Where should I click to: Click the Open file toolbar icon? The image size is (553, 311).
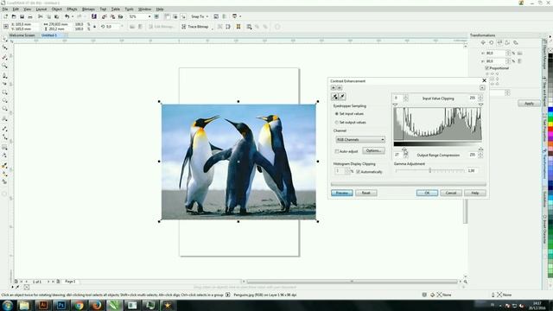click(x=14, y=16)
